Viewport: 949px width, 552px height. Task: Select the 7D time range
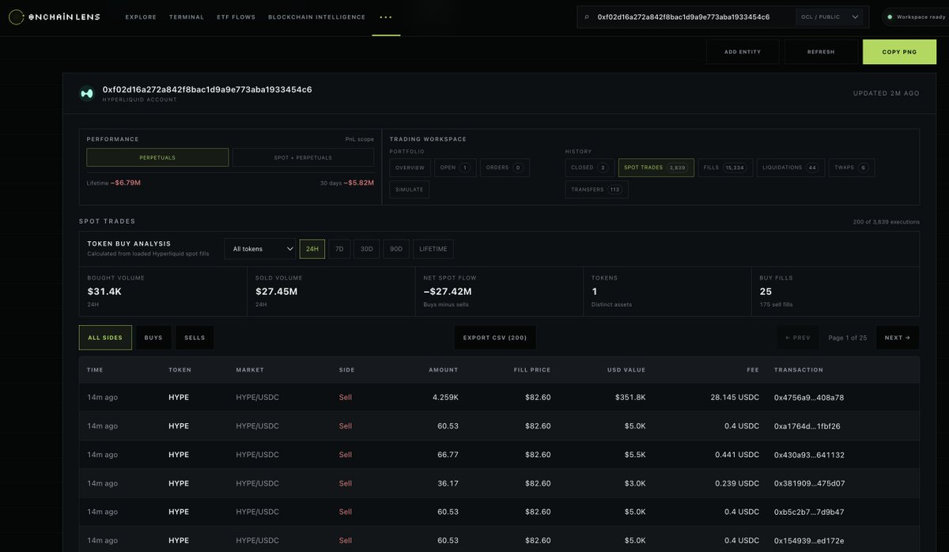coord(340,249)
